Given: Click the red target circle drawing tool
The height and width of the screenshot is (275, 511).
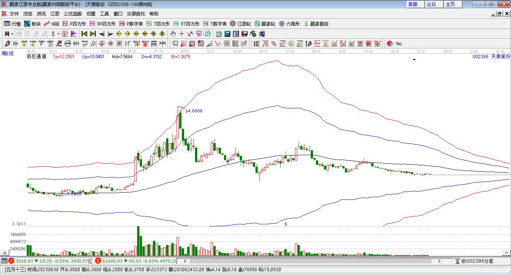Looking at the screenshot, I should click(x=102, y=44).
